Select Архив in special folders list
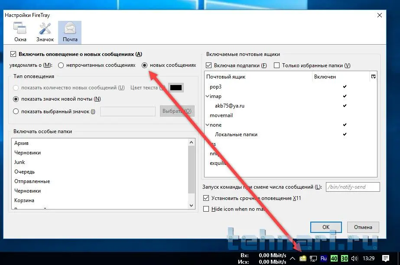 click(100, 143)
